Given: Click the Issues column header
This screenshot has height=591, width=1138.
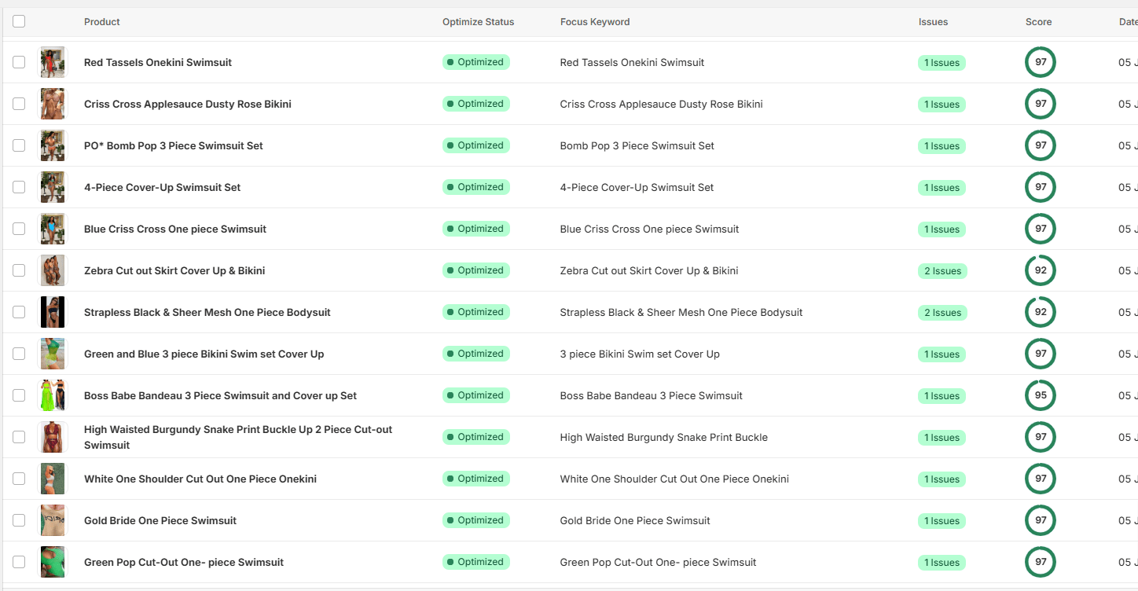Looking at the screenshot, I should [933, 22].
